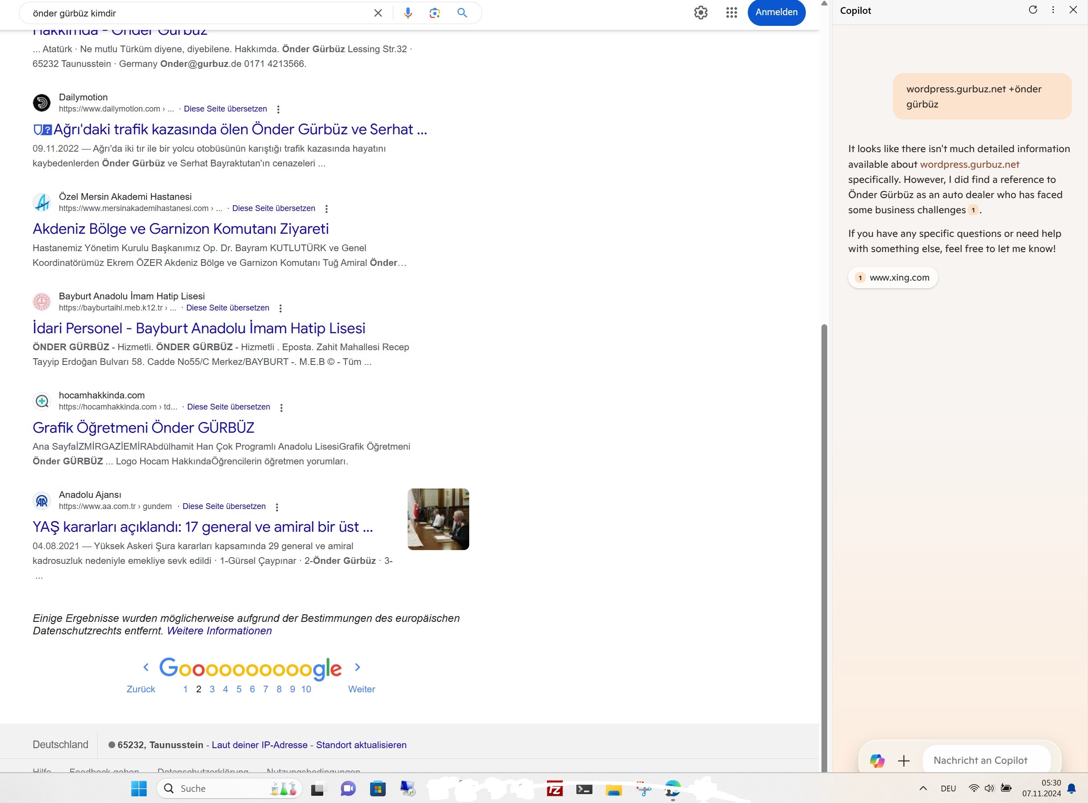Image resolution: width=1088 pixels, height=803 pixels.
Task: Click the Anmelden sign-in button
Action: click(776, 12)
